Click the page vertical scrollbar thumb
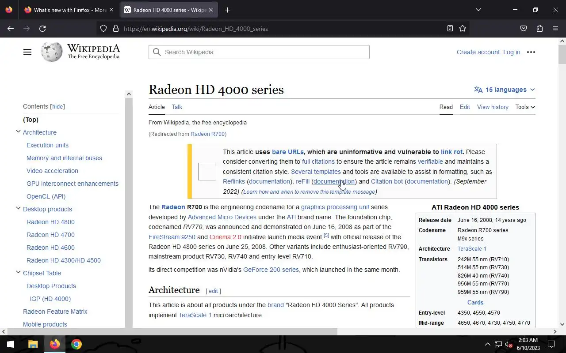 (x=562, y=55)
